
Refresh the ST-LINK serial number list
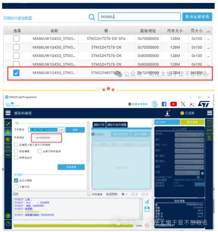click(x=202, y=134)
